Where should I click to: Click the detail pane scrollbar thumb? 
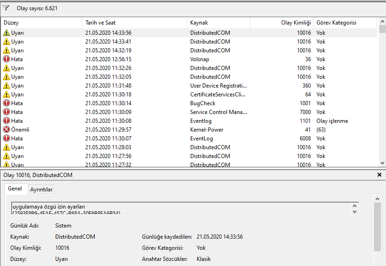(377, 227)
